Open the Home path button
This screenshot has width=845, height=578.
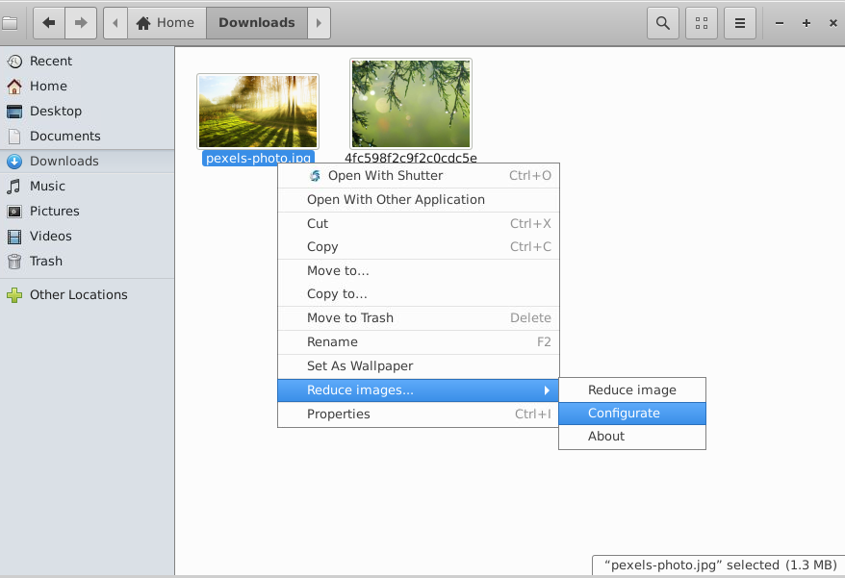(x=166, y=23)
